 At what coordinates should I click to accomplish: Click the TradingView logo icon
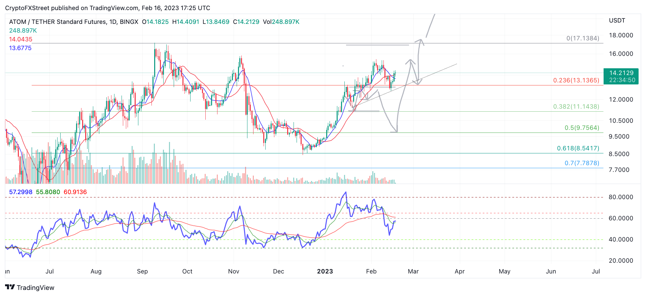10,287
